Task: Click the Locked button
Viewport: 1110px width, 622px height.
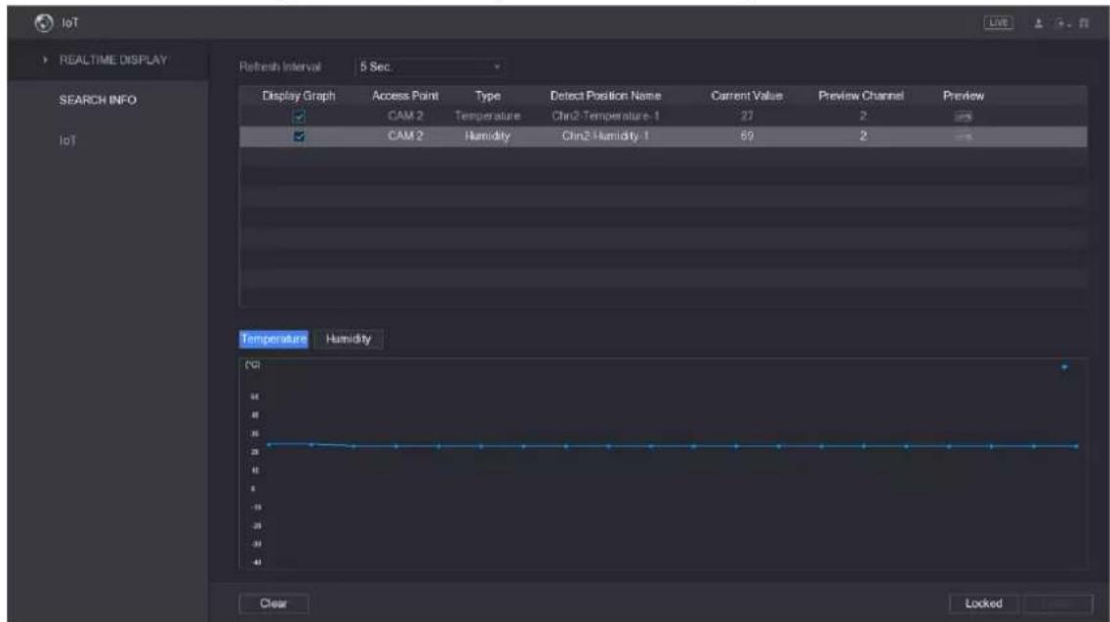Action: tap(983, 603)
